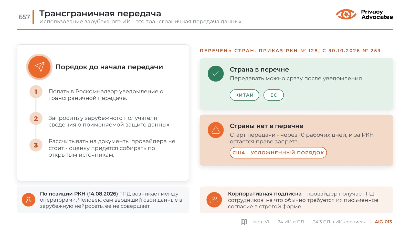
Task: Click step number 2 circle
Action: [x=36, y=119]
